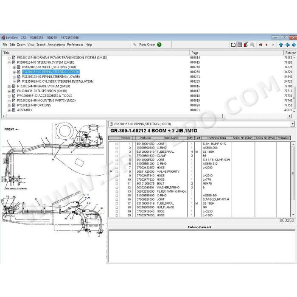Go to next page grey arrow
297x297 pixels.
273,45
